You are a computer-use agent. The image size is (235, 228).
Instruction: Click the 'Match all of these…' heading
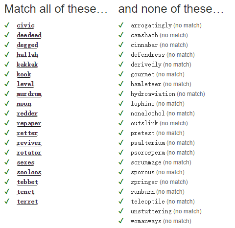pyautogui.click(x=56, y=9)
